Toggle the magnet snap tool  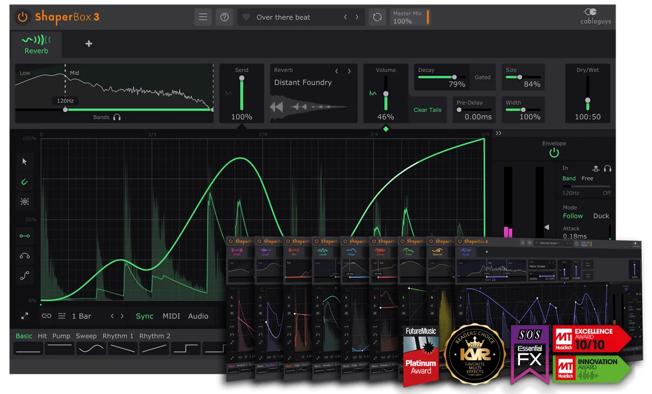pos(24,182)
